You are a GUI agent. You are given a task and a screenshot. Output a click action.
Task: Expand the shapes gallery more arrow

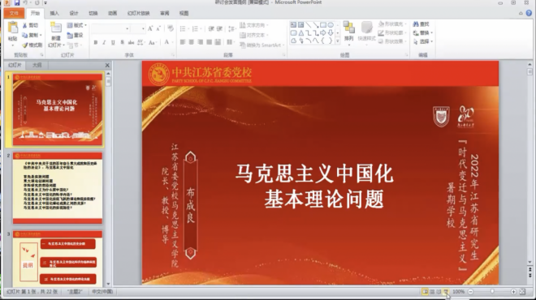(338, 41)
